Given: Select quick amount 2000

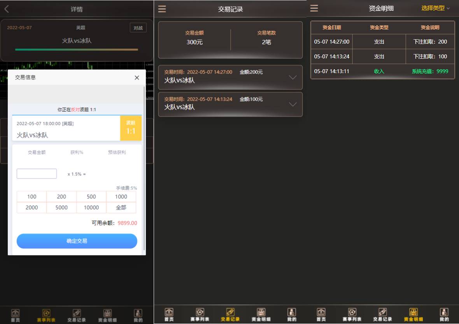Looking at the screenshot, I should (32, 208).
